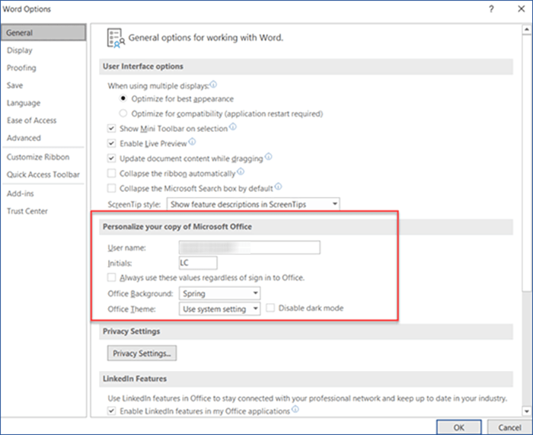Click the User name input field
This screenshot has width=533, height=435.
click(x=250, y=248)
